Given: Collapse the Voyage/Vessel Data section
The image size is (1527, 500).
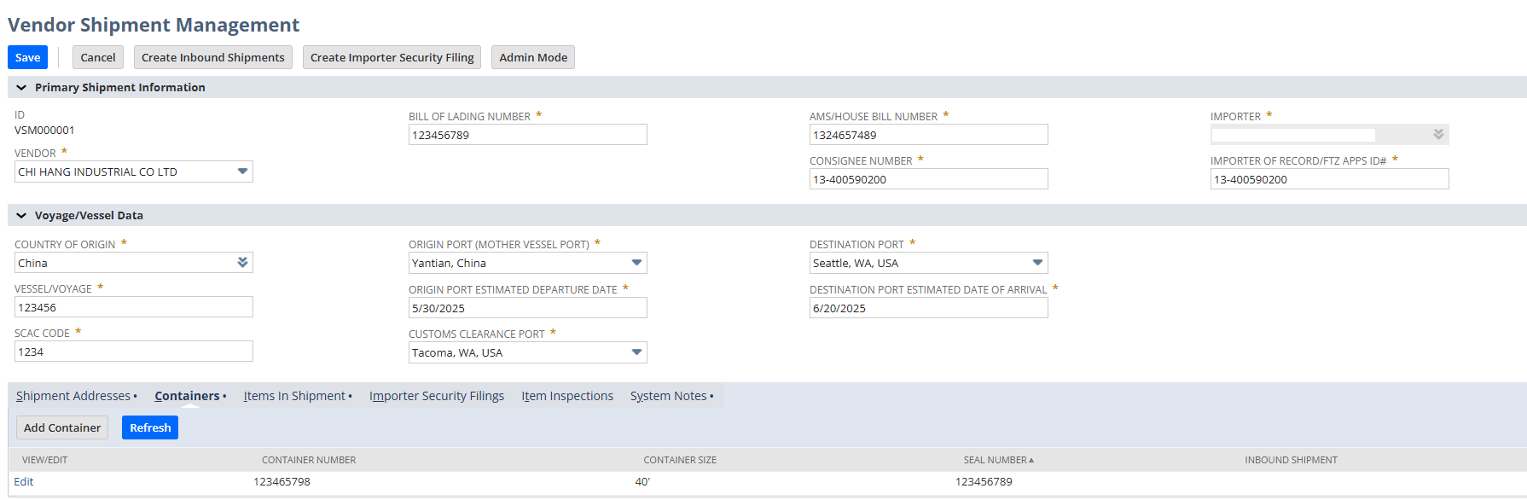Looking at the screenshot, I should point(21,216).
